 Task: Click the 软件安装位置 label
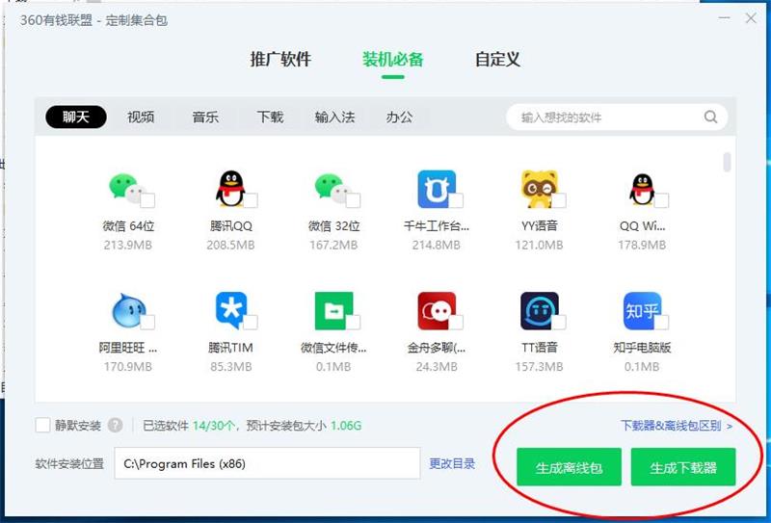(69, 463)
